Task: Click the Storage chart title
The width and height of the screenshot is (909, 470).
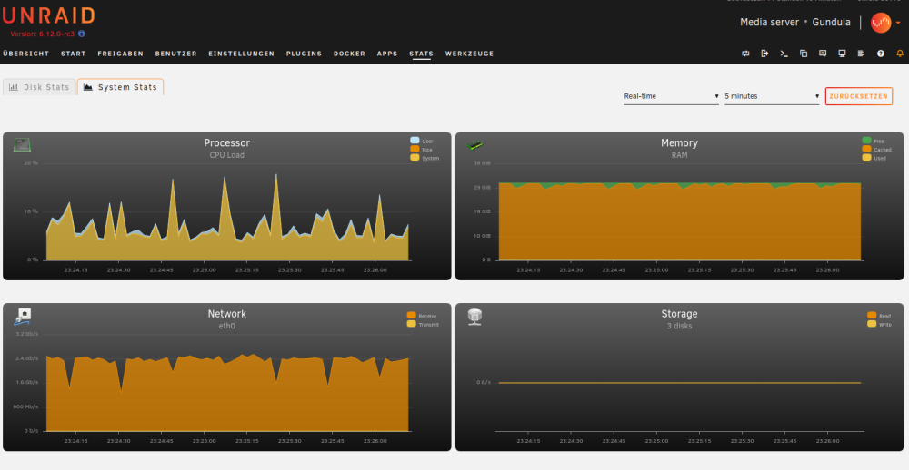Action: (679, 314)
